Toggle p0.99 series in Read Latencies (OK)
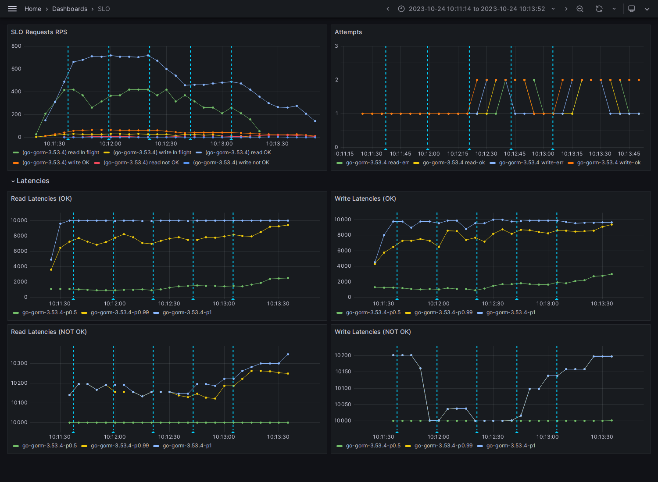This screenshot has width=658, height=482. [120, 312]
